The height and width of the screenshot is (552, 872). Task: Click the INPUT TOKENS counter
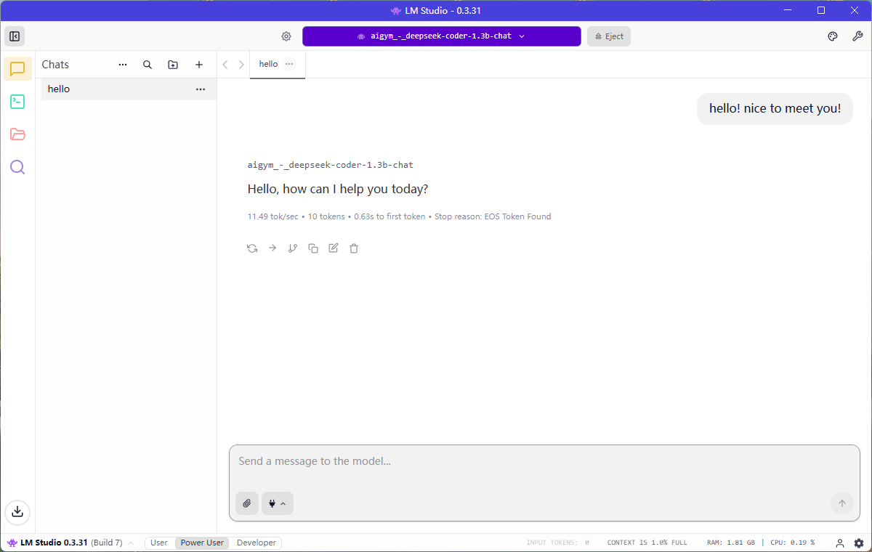click(558, 543)
